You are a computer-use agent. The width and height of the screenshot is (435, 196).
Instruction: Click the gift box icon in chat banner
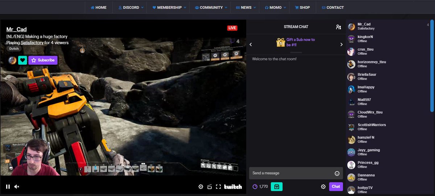coord(280,43)
